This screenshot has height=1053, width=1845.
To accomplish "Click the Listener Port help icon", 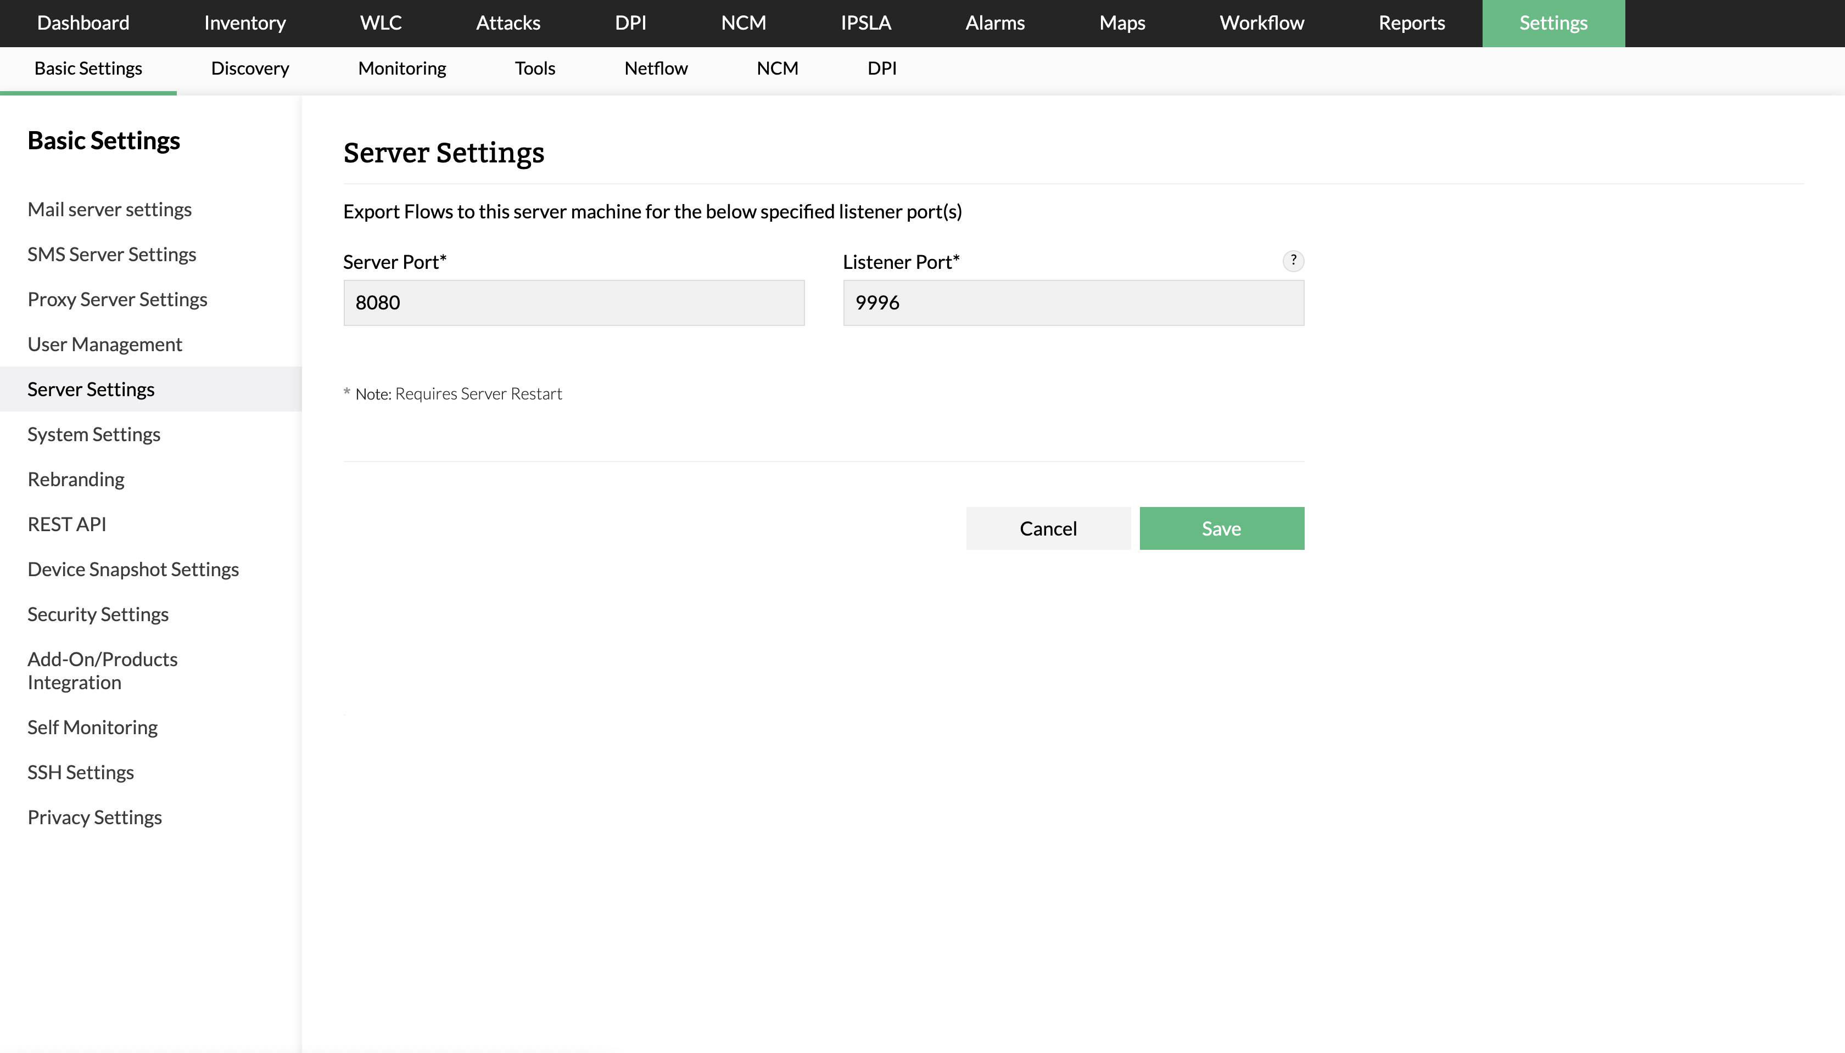I will tap(1294, 261).
